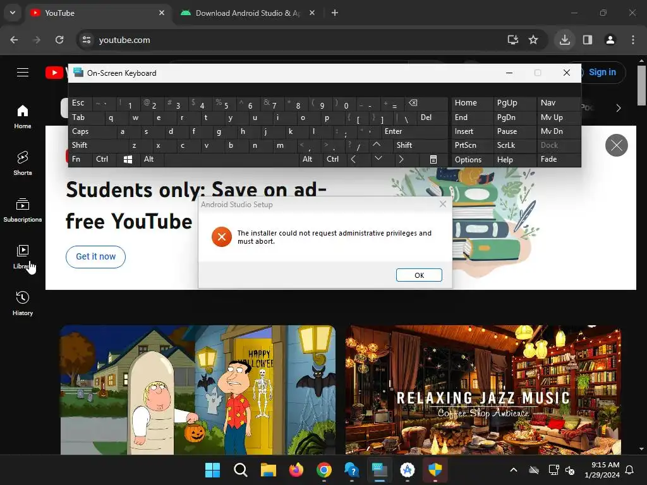Open History in YouTube sidebar
The image size is (647, 485).
23,304
